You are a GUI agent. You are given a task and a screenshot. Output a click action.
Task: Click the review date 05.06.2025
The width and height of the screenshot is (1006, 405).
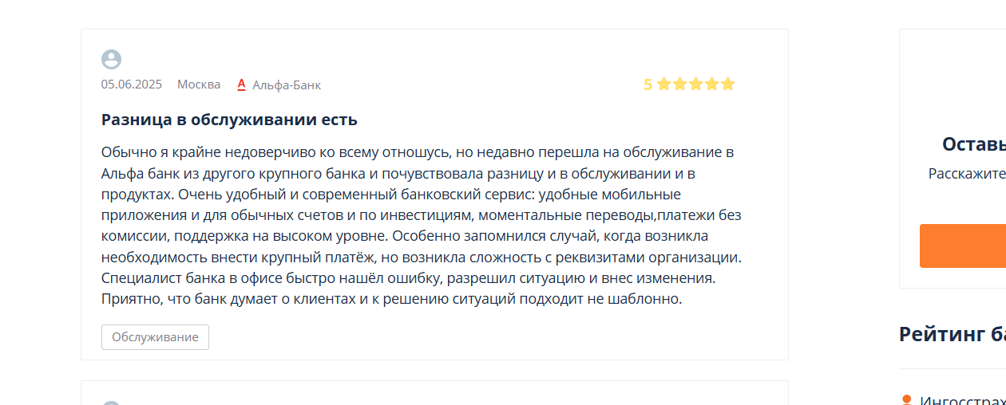(131, 85)
